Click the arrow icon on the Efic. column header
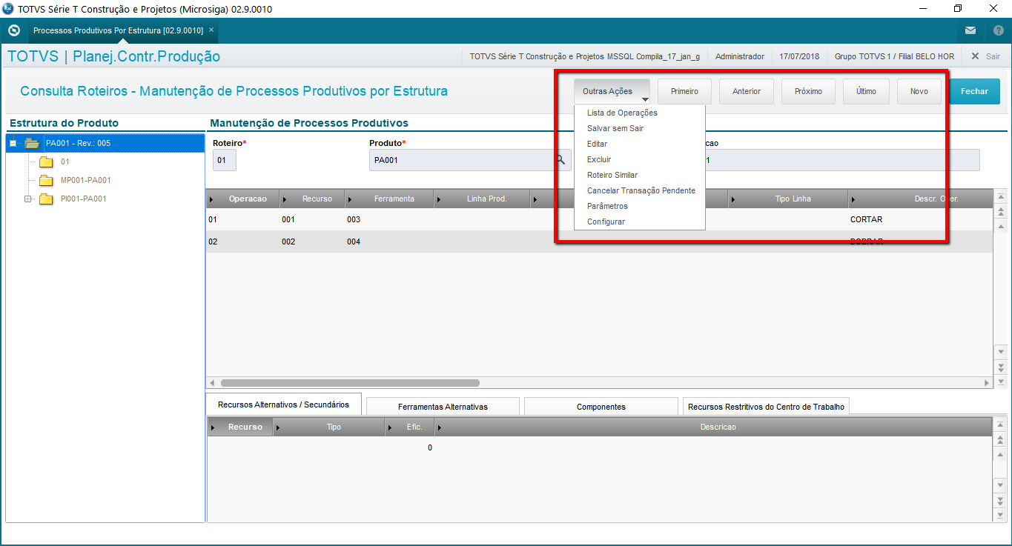1012x546 pixels. pos(391,427)
